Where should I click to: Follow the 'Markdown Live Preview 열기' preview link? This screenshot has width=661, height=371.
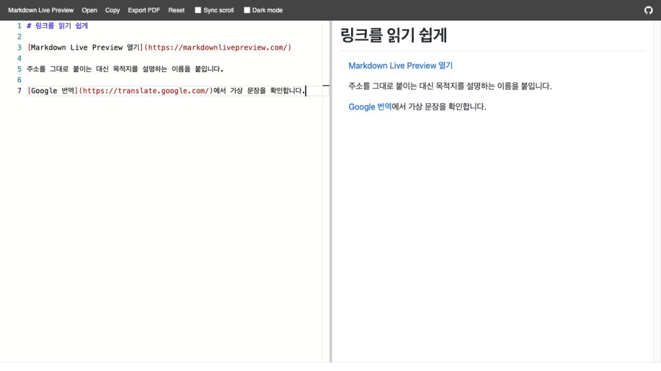pyautogui.click(x=400, y=66)
